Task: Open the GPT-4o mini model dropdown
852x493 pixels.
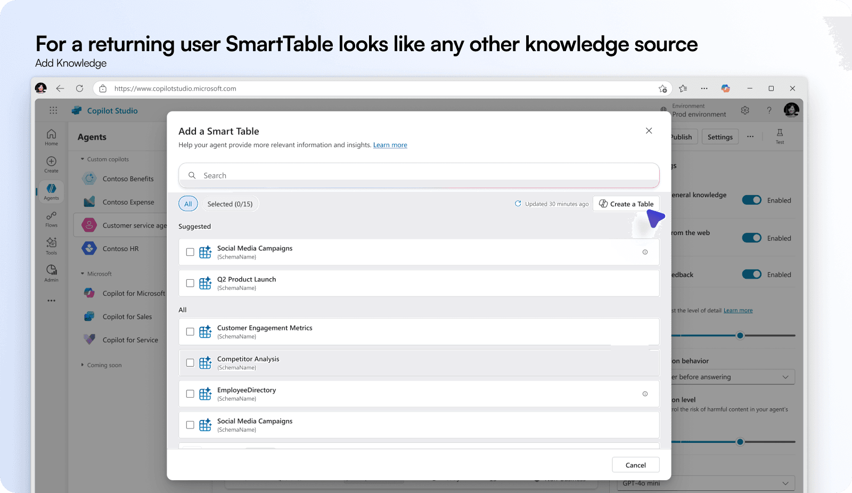Action: [x=706, y=483]
